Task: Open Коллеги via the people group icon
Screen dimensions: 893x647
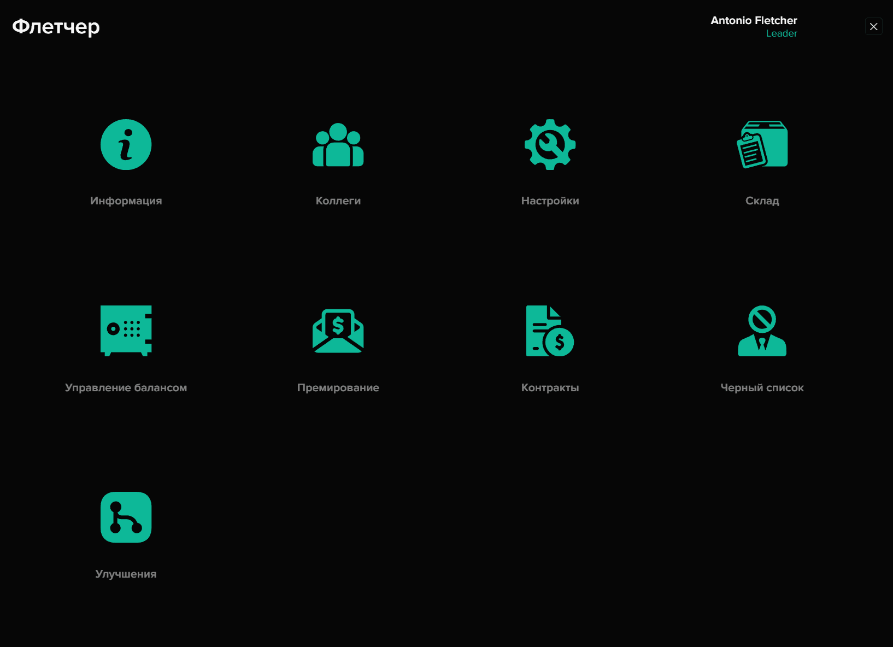Action: pos(338,145)
